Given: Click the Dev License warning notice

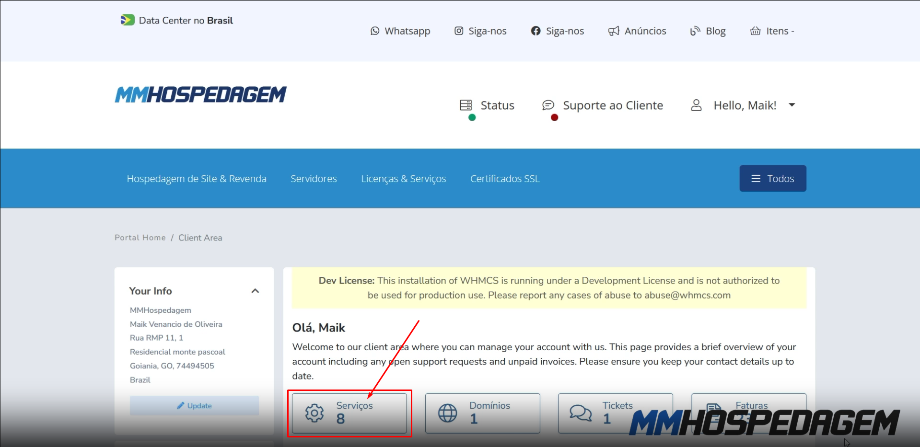Looking at the screenshot, I should tap(549, 288).
